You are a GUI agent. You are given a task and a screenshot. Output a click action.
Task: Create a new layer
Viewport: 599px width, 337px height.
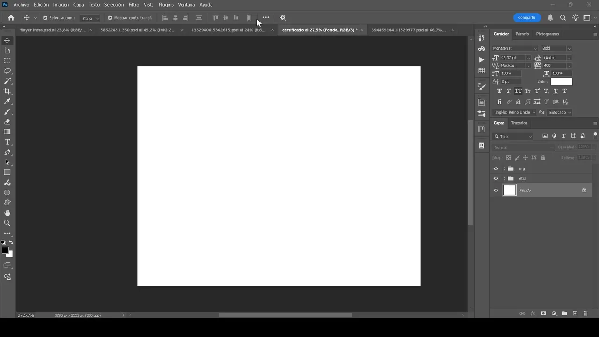coord(575,314)
